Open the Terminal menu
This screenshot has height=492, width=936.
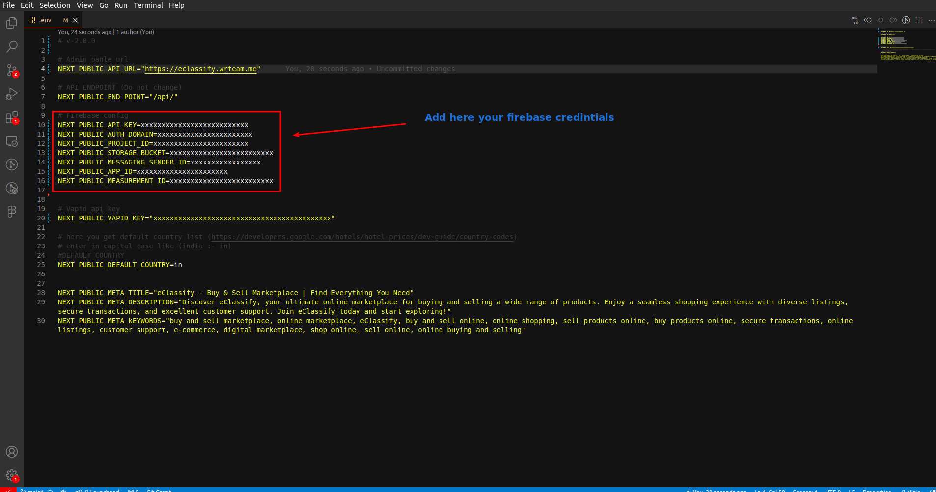pos(148,5)
